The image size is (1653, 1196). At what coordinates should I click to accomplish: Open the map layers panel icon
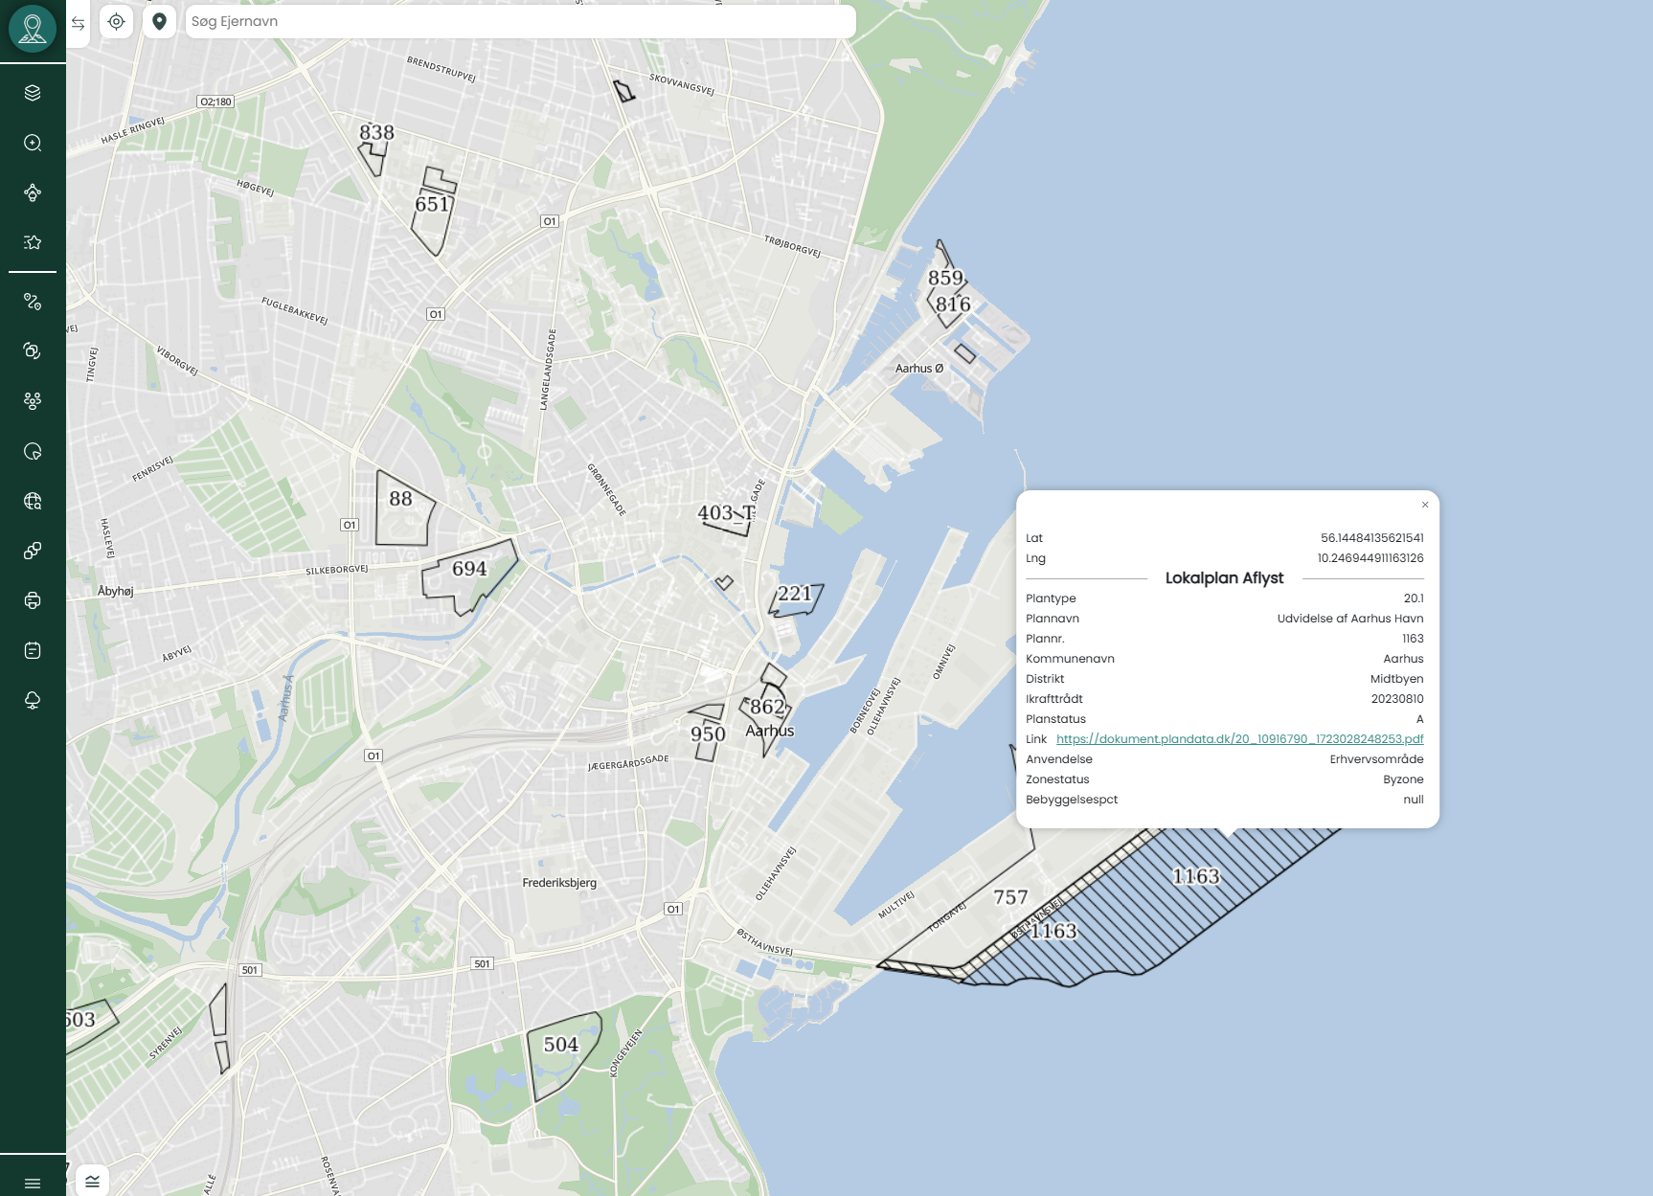coord(33,93)
